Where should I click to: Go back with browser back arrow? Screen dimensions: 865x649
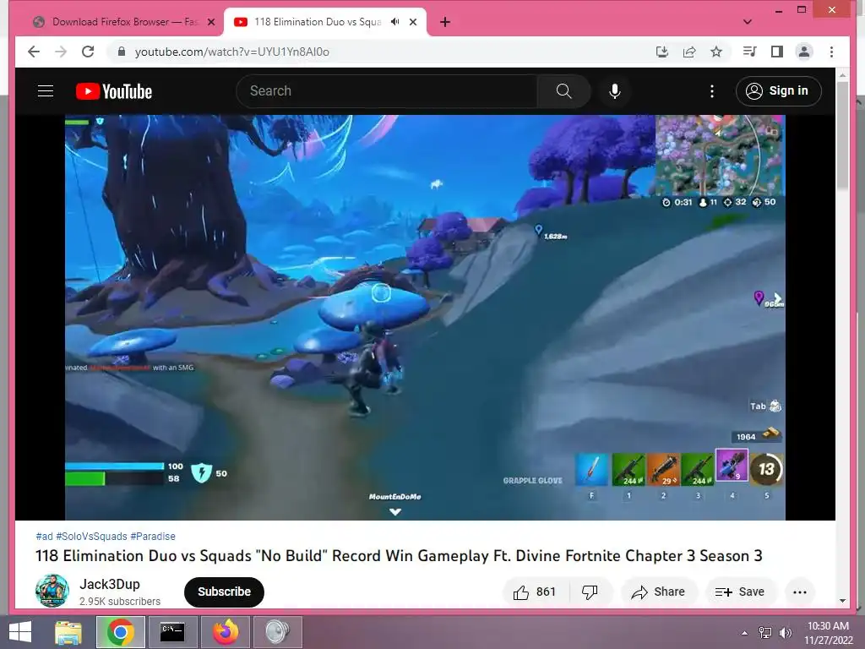(x=34, y=52)
